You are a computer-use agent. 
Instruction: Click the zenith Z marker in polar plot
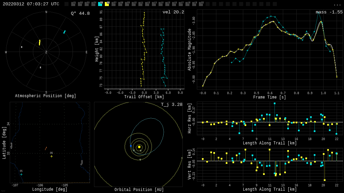click(x=46, y=52)
